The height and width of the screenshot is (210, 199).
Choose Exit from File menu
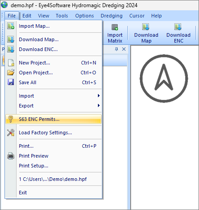(53, 193)
